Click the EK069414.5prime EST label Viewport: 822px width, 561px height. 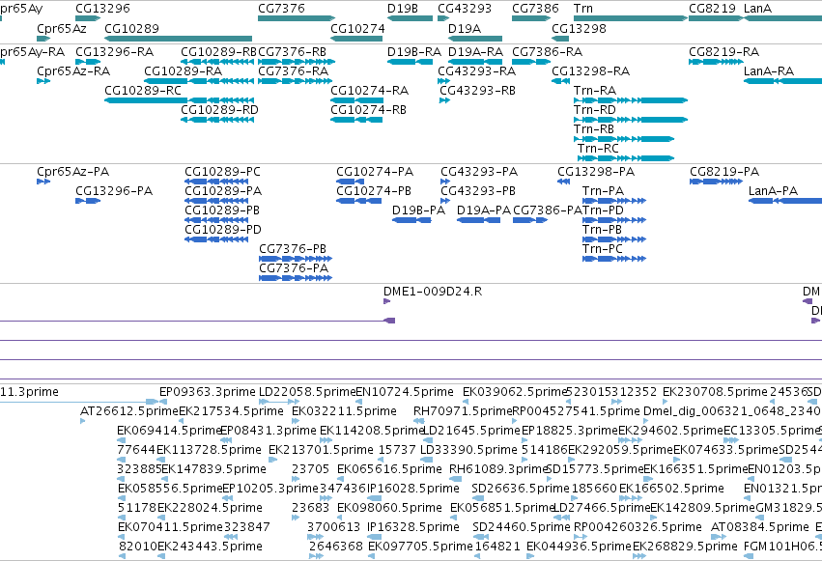169,431
